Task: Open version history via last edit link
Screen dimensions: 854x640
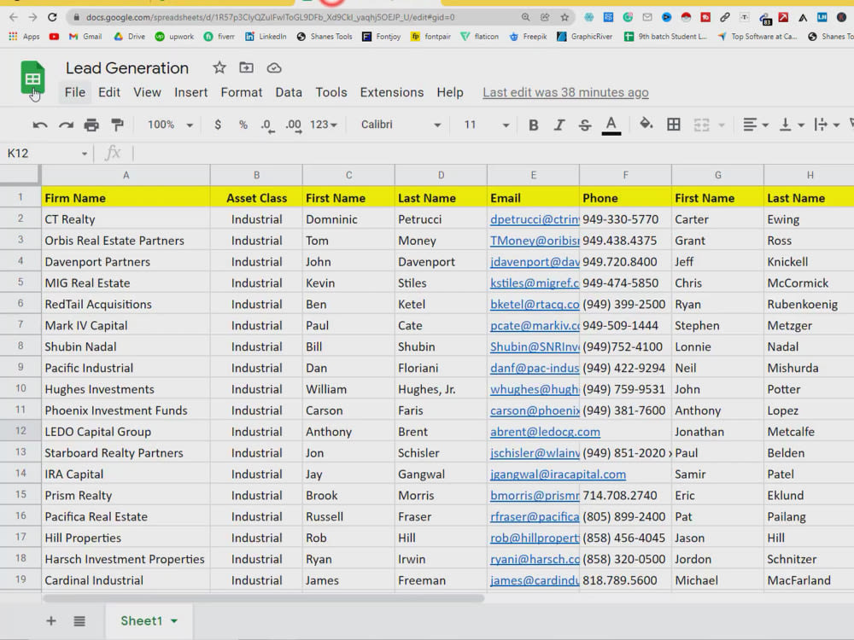Action: pyautogui.click(x=565, y=92)
